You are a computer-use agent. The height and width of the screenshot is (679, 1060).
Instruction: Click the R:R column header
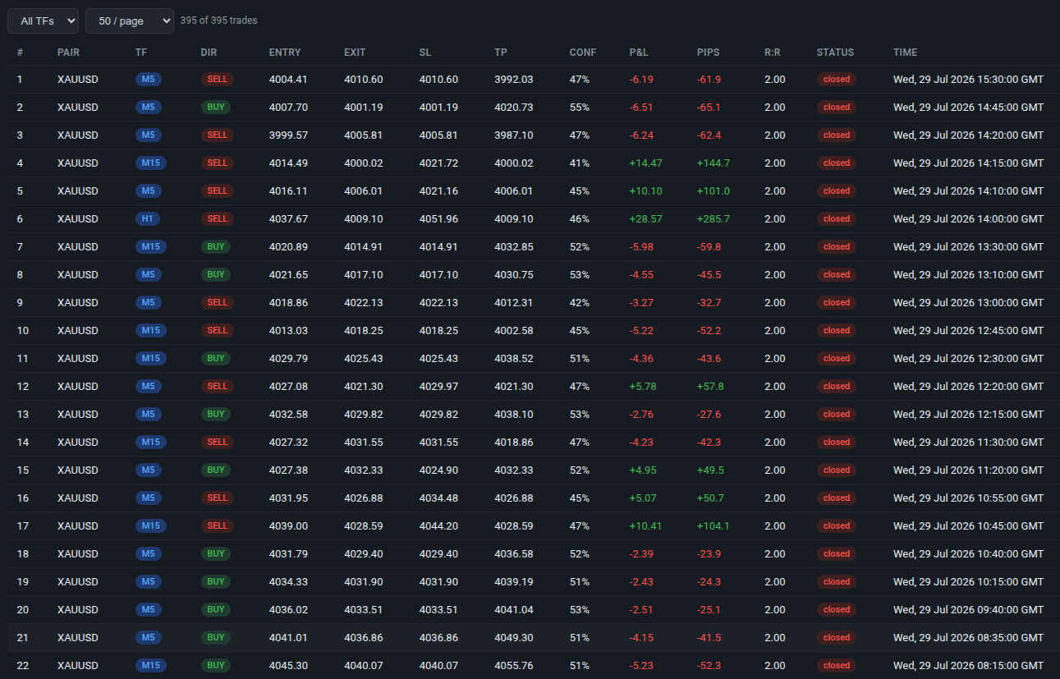(x=773, y=52)
